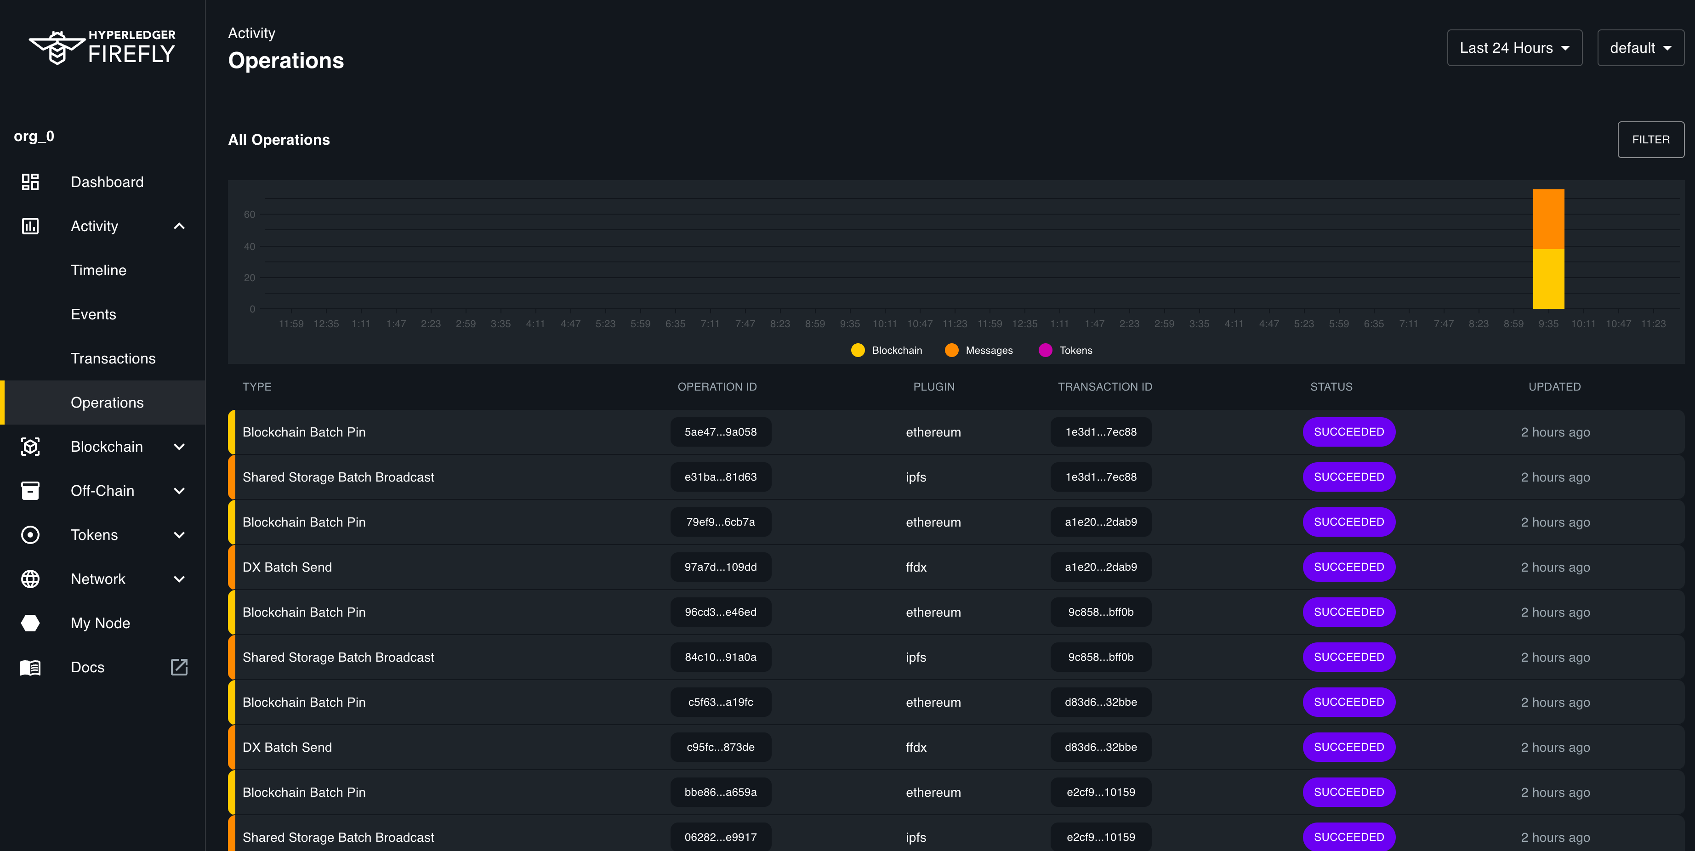Open the Last 24 Hours time dropdown
The width and height of the screenshot is (1695, 851).
(1514, 48)
